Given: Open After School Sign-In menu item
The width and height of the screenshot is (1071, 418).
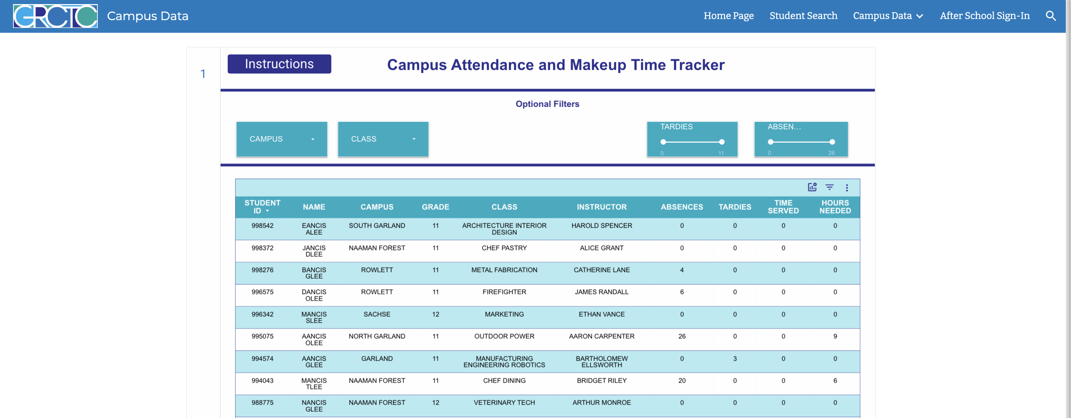Looking at the screenshot, I should 984,16.
